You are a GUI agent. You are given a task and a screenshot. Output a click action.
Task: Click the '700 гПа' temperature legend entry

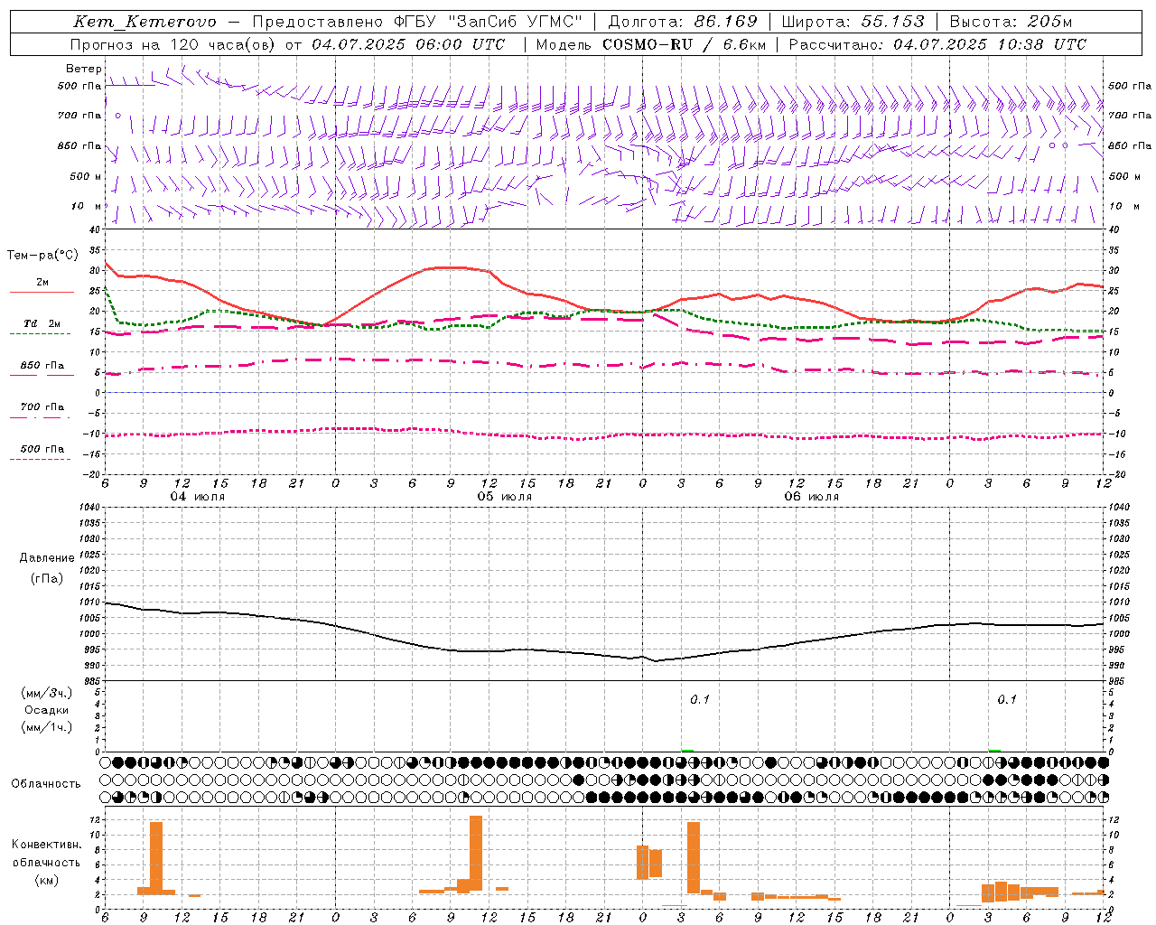[42, 407]
